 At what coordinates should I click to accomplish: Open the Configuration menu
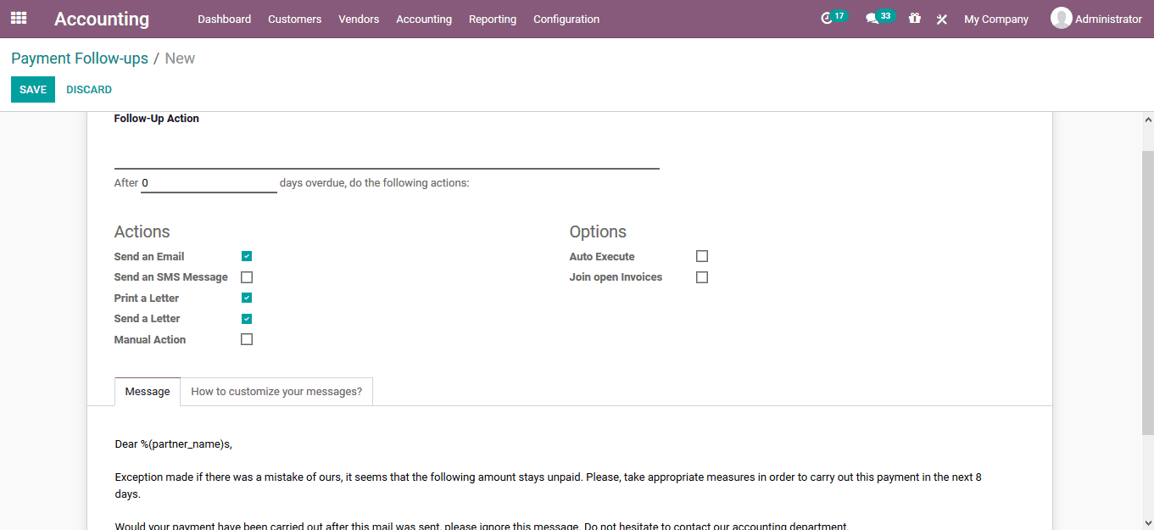pos(566,19)
